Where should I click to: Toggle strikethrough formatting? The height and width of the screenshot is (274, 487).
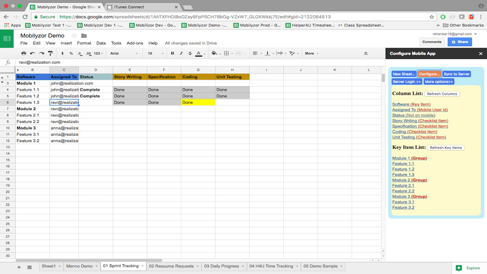(x=190, y=54)
